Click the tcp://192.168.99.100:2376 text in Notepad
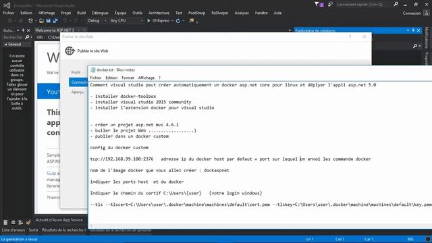This screenshot has width=432, height=243. (x=122, y=159)
